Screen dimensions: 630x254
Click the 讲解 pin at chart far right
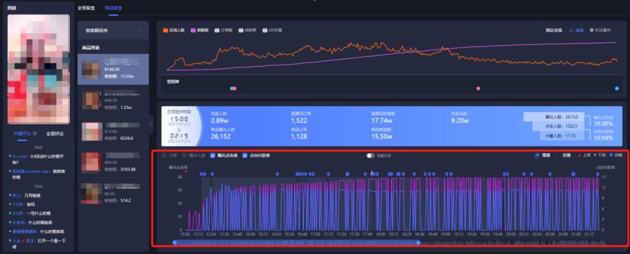coord(597,174)
